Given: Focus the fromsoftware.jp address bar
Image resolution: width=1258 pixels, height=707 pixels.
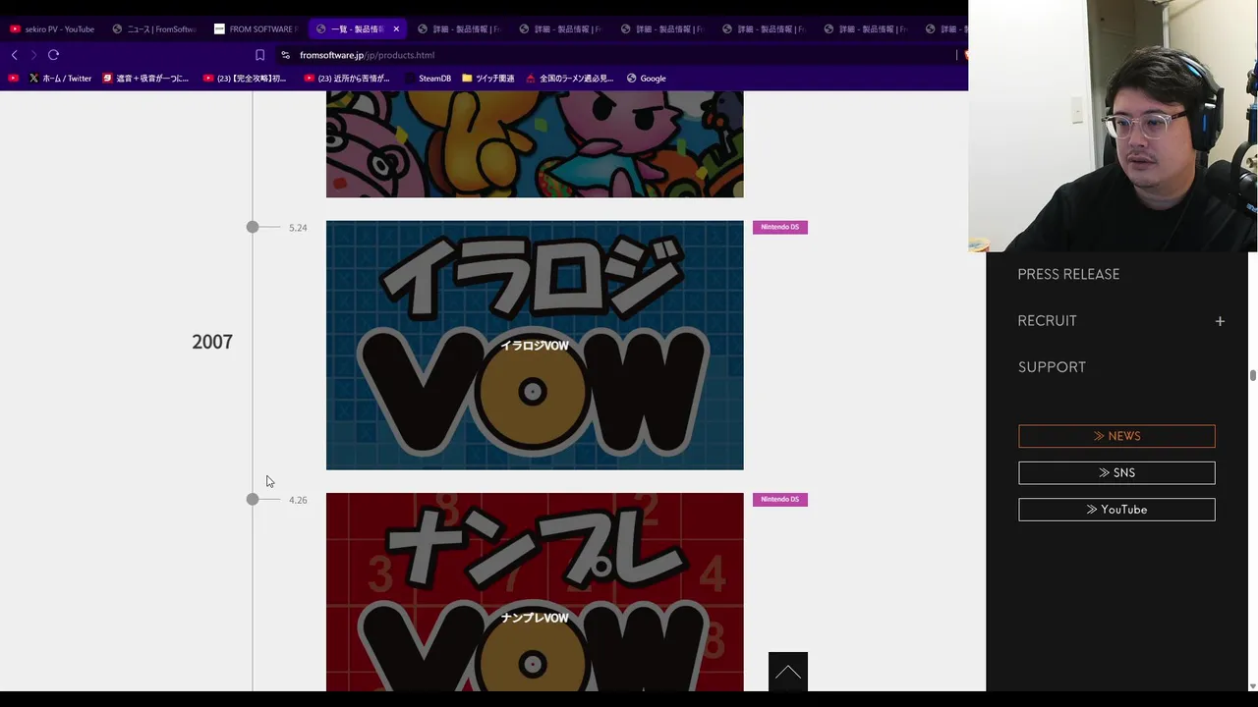Looking at the screenshot, I should 619,55.
